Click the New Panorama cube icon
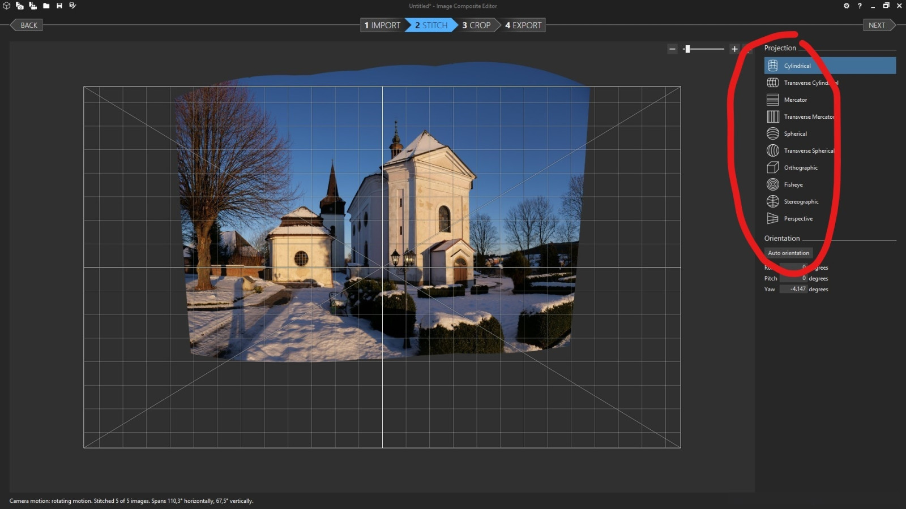This screenshot has height=509, width=906. (7, 6)
